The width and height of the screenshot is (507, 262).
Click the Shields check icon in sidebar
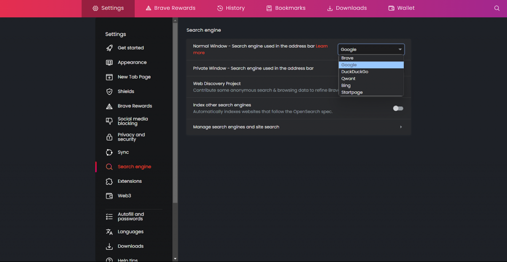(109, 92)
